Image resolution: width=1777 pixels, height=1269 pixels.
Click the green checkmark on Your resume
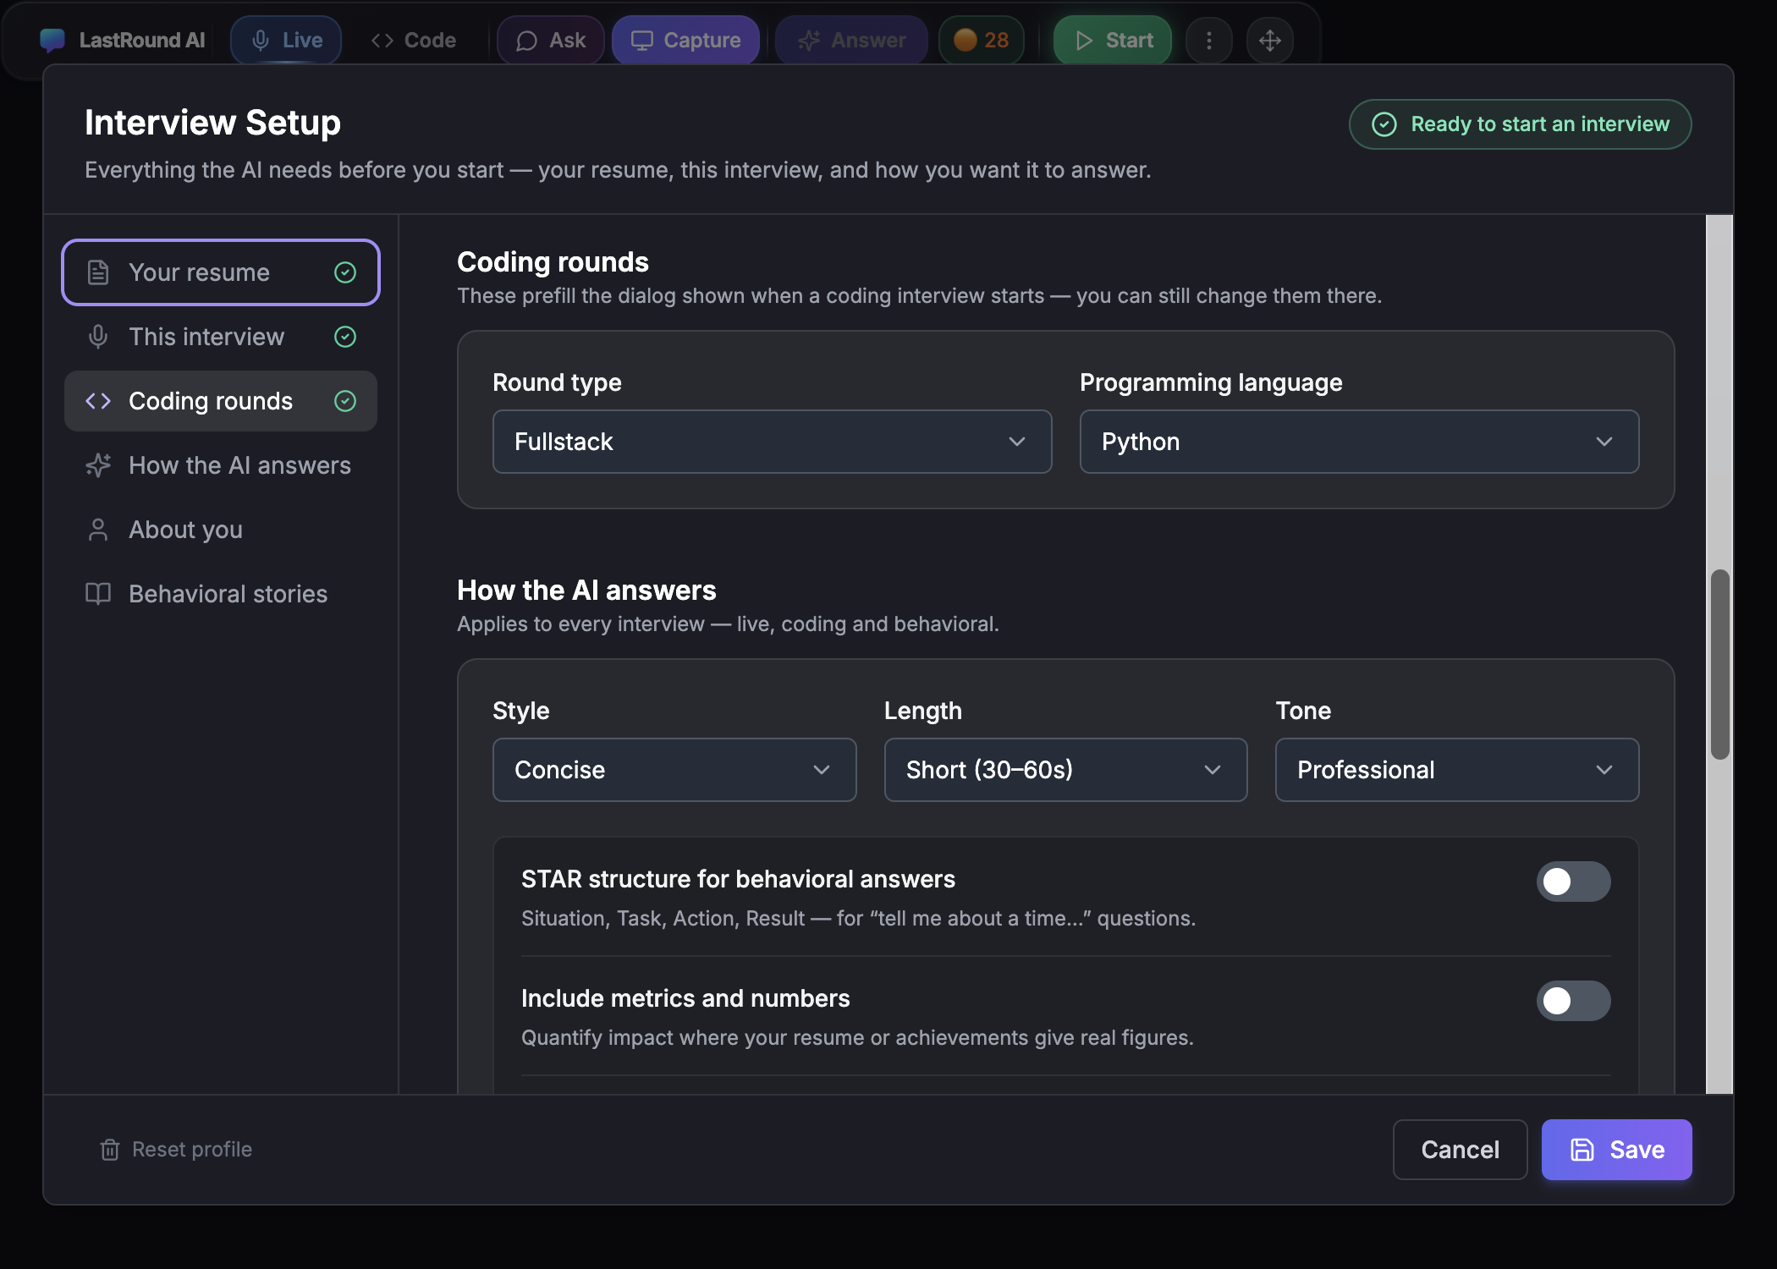pyautogui.click(x=345, y=272)
